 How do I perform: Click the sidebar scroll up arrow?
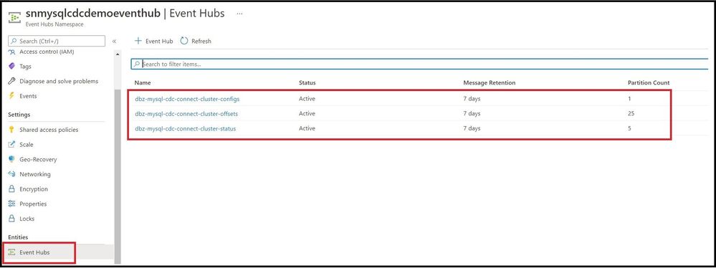(118, 54)
